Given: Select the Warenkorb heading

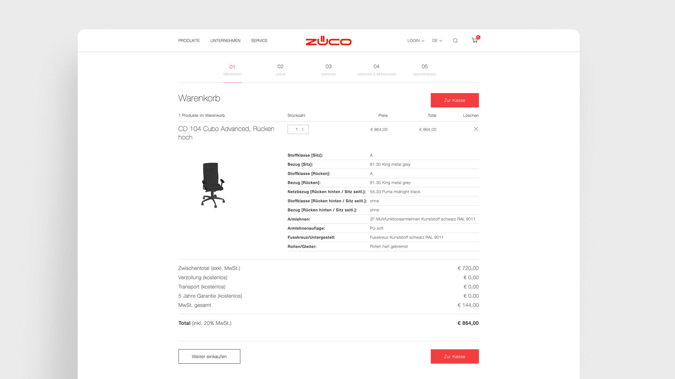Looking at the screenshot, I should point(199,98).
